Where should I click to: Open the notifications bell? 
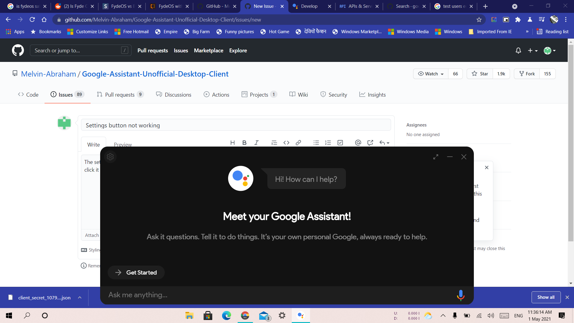tap(518, 51)
